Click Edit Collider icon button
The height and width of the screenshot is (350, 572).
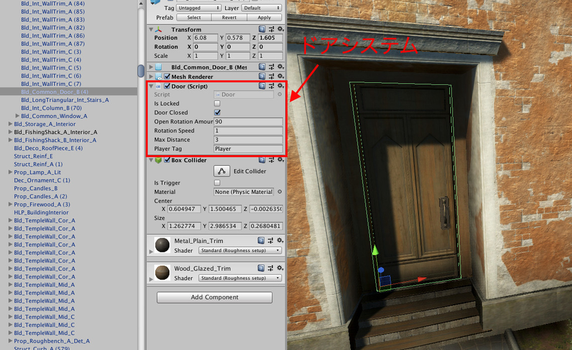[x=221, y=171]
